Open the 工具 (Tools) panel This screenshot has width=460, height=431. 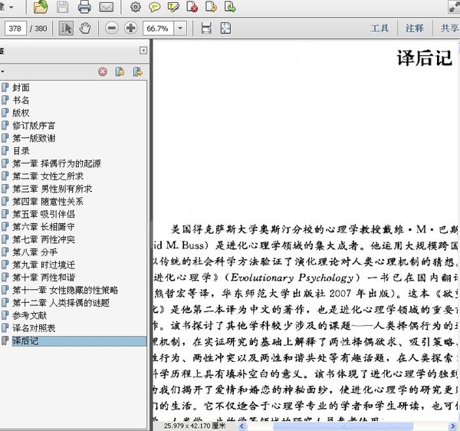tap(379, 28)
